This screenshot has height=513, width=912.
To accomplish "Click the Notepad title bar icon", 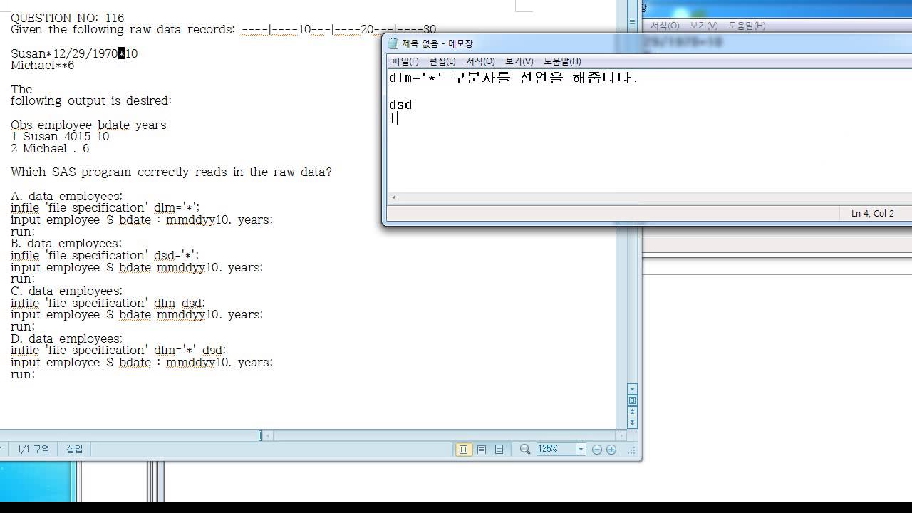I will tap(393, 43).
